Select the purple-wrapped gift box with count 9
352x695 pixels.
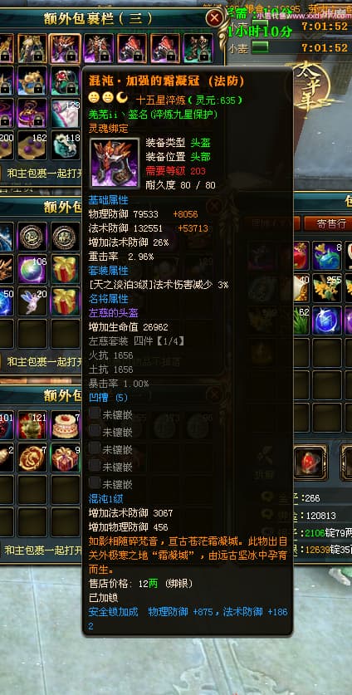coord(65,457)
